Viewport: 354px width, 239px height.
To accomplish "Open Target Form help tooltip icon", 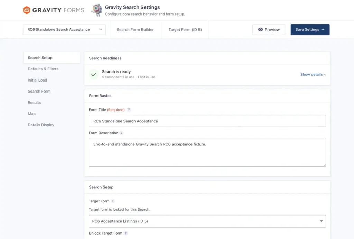I will pyautogui.click(x=113, y=201).
